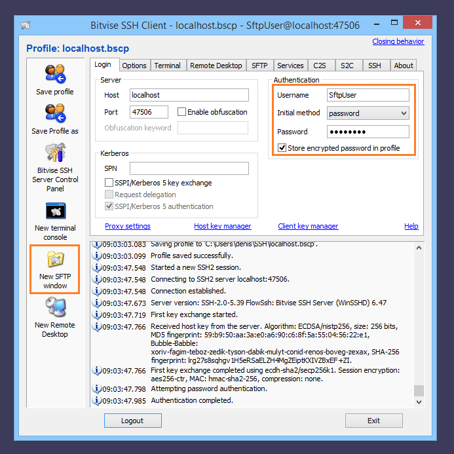
Task: Click info icon beside 'Attempting password authentication'
Action: coord(97,388)
